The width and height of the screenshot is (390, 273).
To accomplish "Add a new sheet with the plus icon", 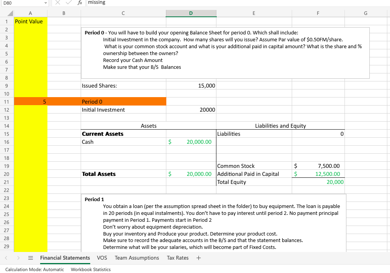I will (198, 258).
